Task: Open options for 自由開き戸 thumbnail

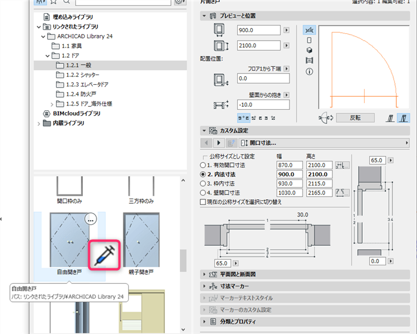Action: point(91,219)
